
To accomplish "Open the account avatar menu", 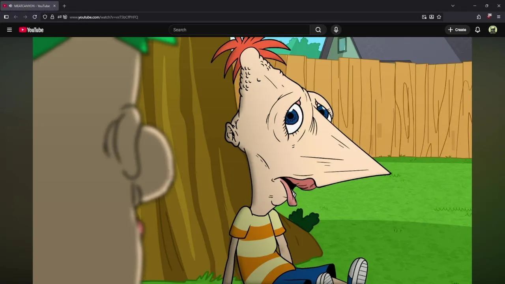I will click(493, 30).
